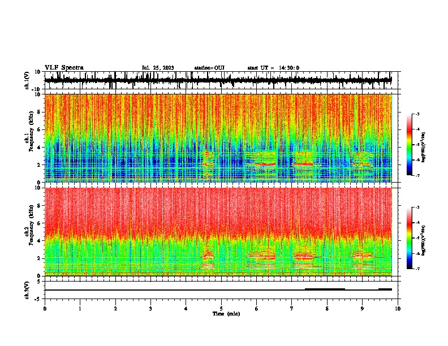Click the ch.1 "Frequency (kHz)" axis label
Image resolution: width=448 pixels, height=346 pixels.
click(32, 131)
